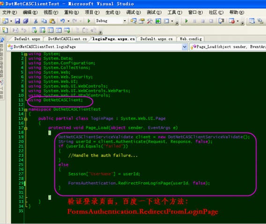Open the DotNetCASClientTest.loginPage class dropdown
The image size is (266, 224).
(185, 47)
